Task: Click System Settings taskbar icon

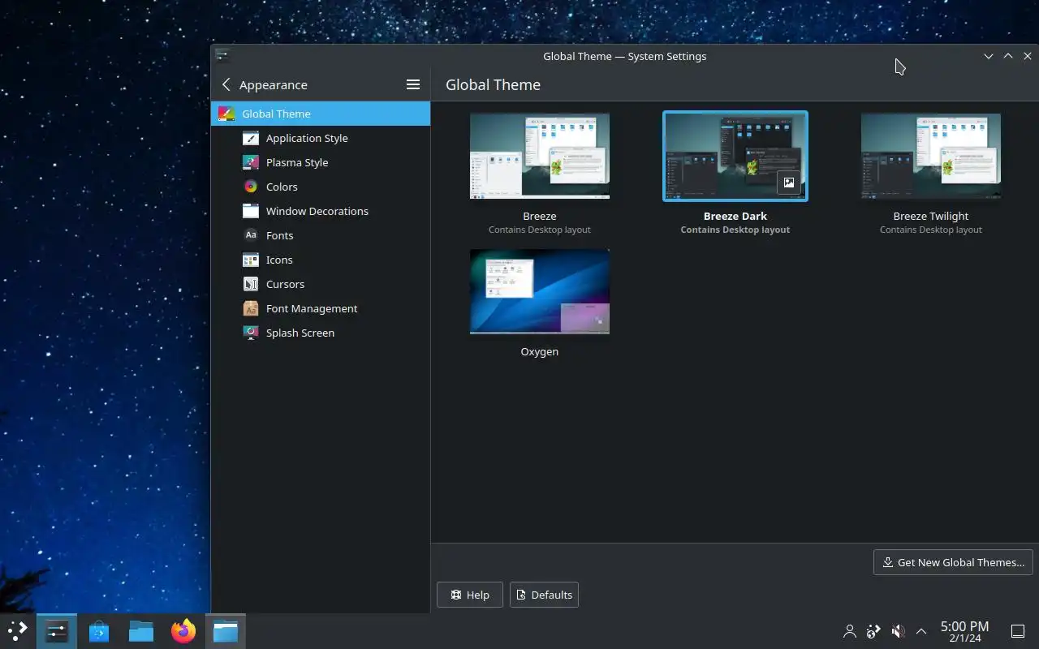Action: (57, 631)
